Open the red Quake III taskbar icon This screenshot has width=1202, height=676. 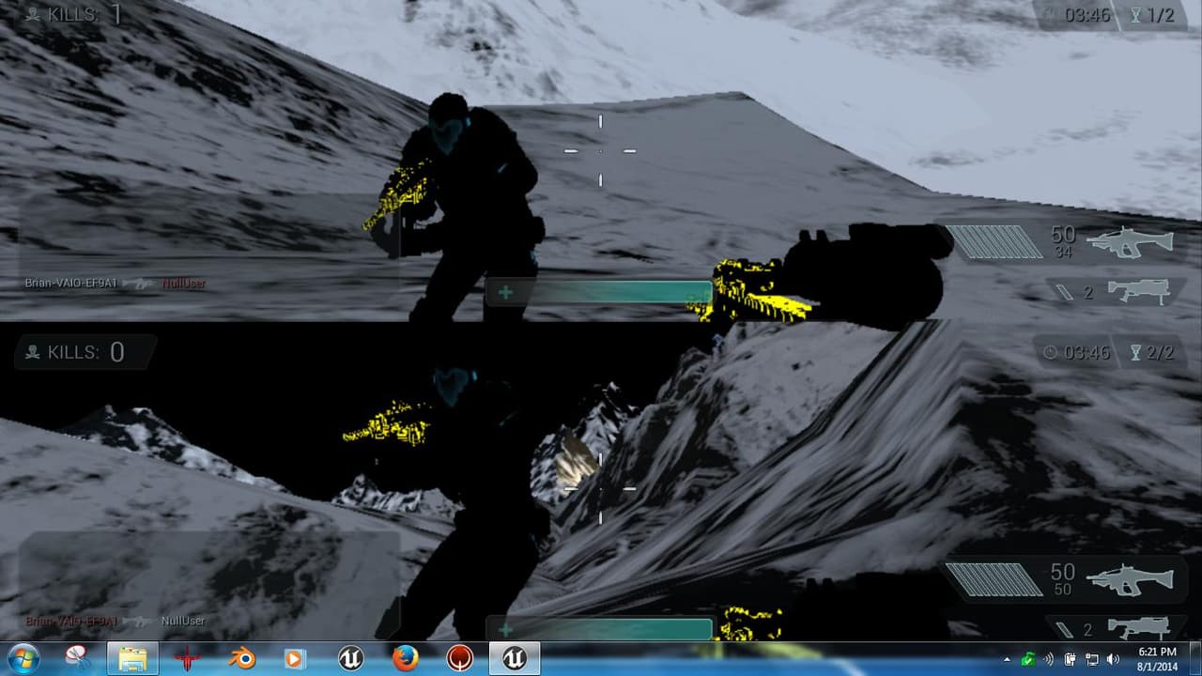point(188,658)
